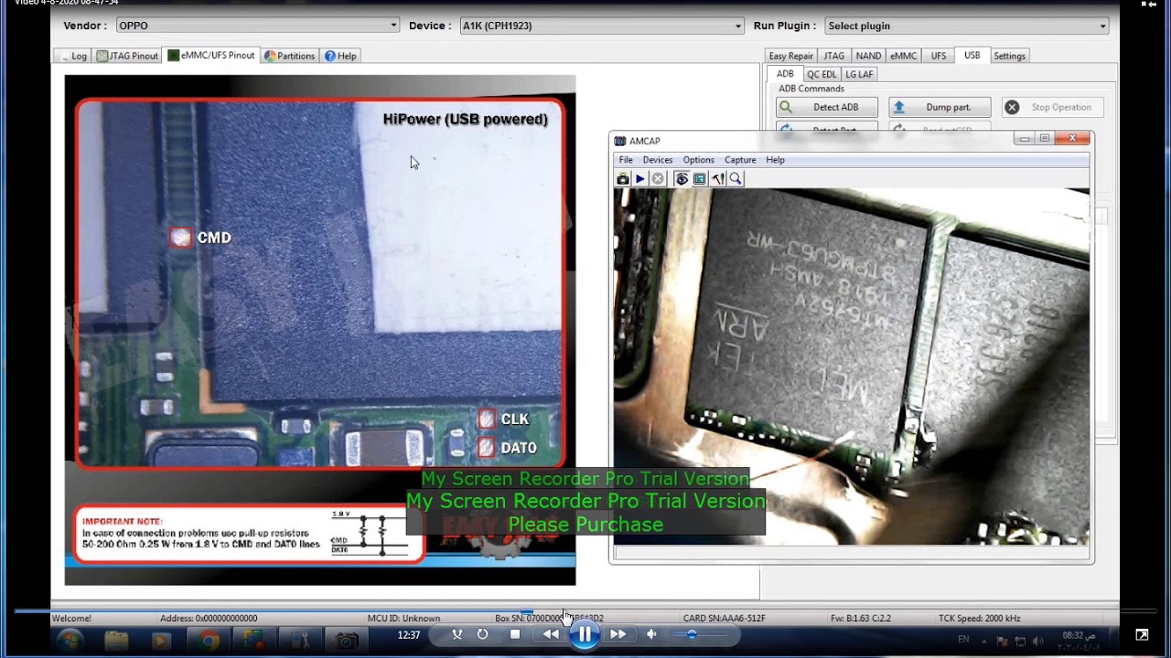The height and width of the screenshot is (658, 1171).
Task: Click the DAT0 pinout marker
Action: coord(487,448)
